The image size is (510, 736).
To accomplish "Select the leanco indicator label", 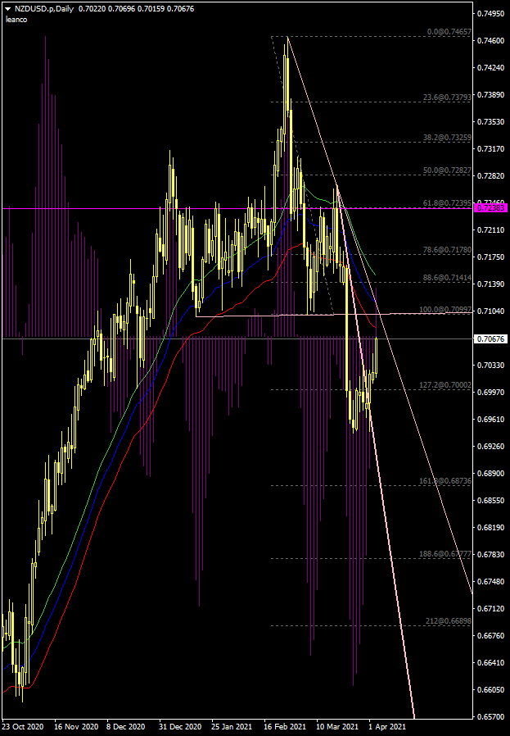I will click(16, 18).
